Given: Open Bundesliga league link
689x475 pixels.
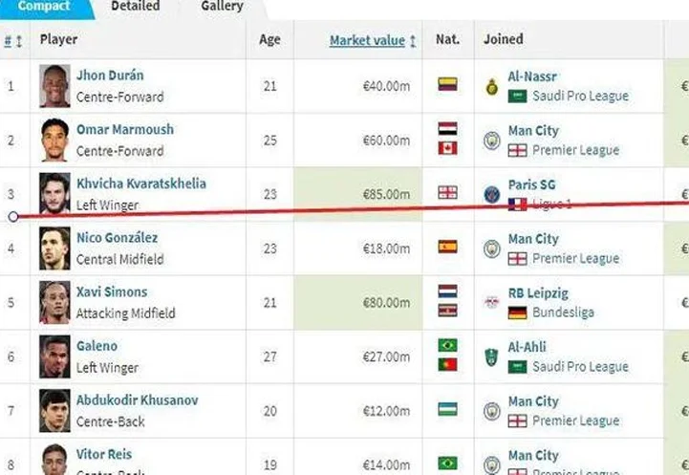Looking at the screenshot, I should tap(563, 313).
